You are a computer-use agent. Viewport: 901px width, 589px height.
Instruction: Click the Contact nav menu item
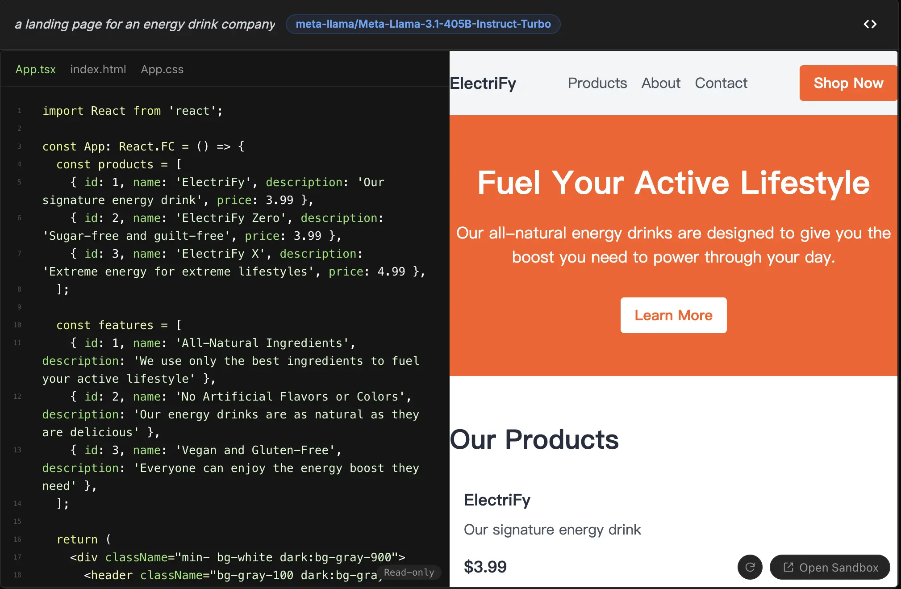(722, 83)
